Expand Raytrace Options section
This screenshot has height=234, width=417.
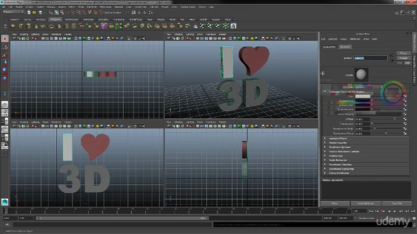(x=324, y=147)
